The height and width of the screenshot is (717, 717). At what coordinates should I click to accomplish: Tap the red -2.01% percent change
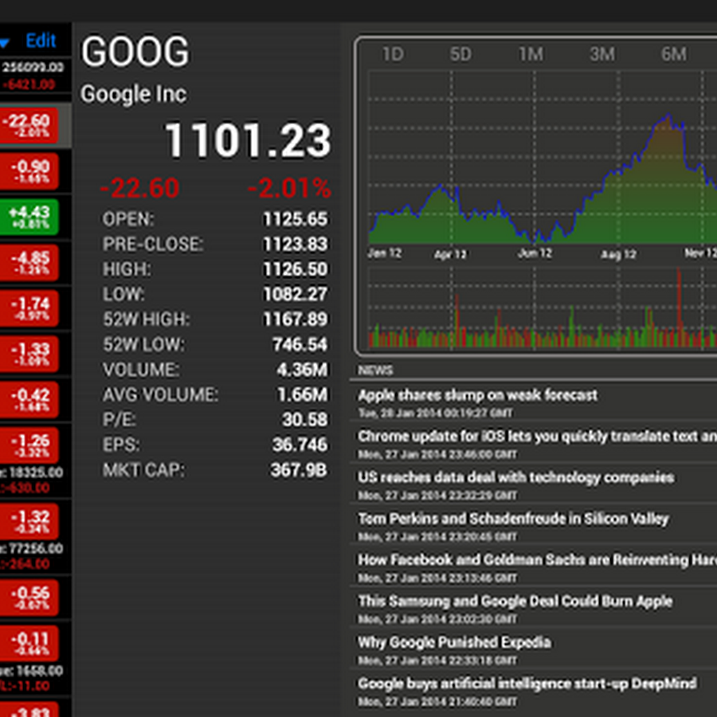(289, 188)
